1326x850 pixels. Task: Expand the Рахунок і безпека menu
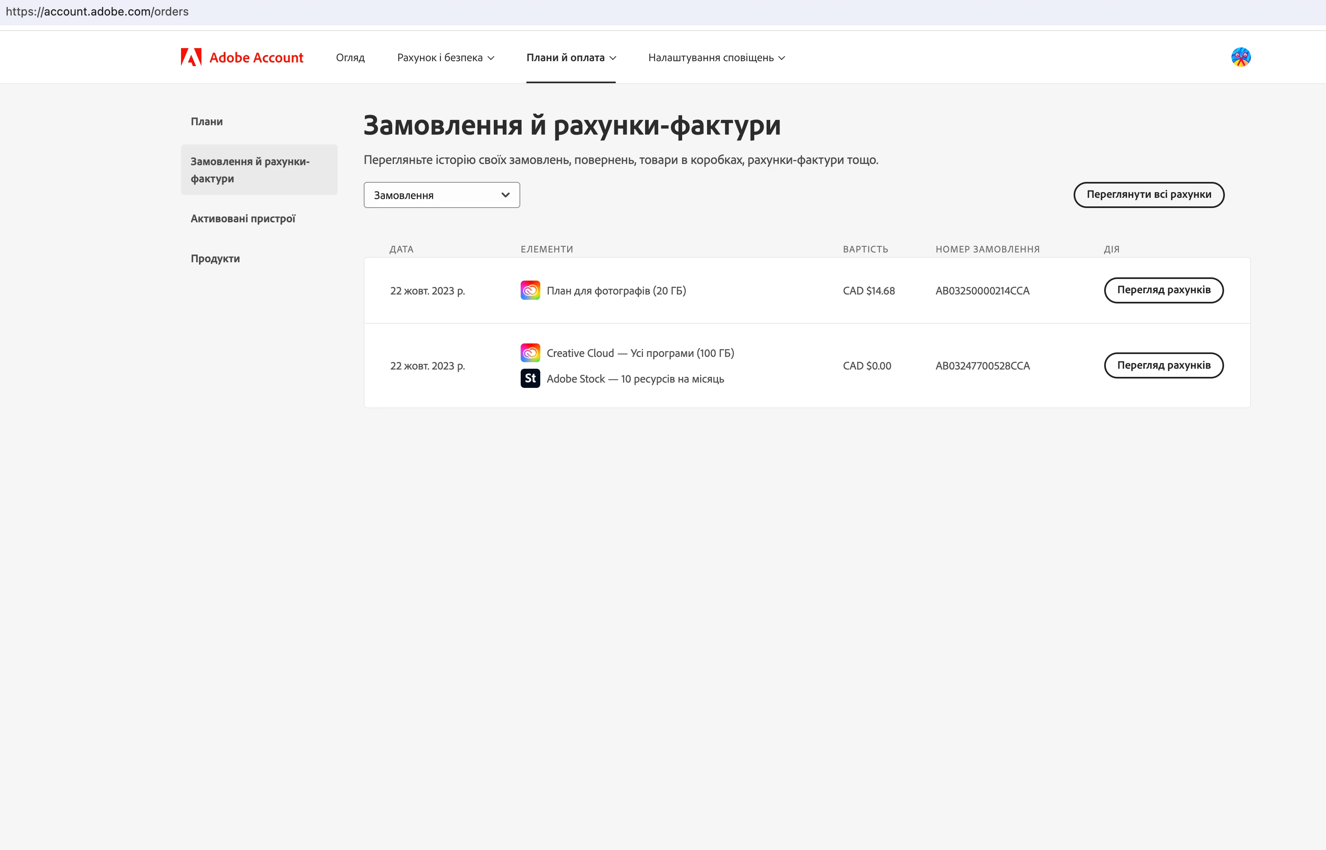point(445,58)
